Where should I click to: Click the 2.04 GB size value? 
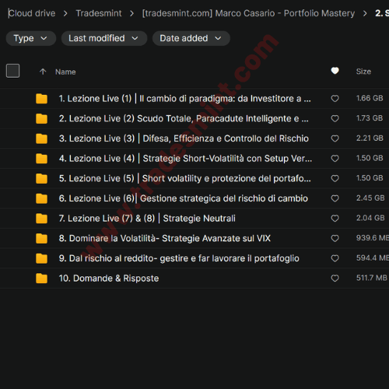pos(370,218)
